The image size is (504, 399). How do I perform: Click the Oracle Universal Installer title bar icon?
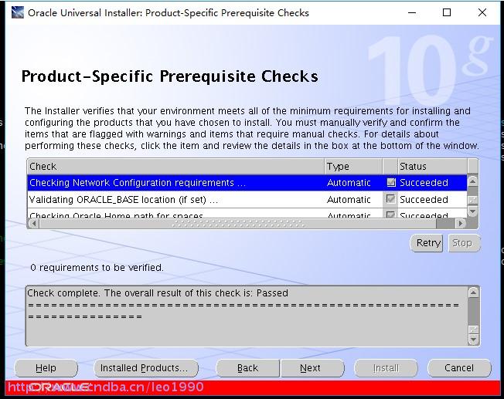tap(17, 12)
